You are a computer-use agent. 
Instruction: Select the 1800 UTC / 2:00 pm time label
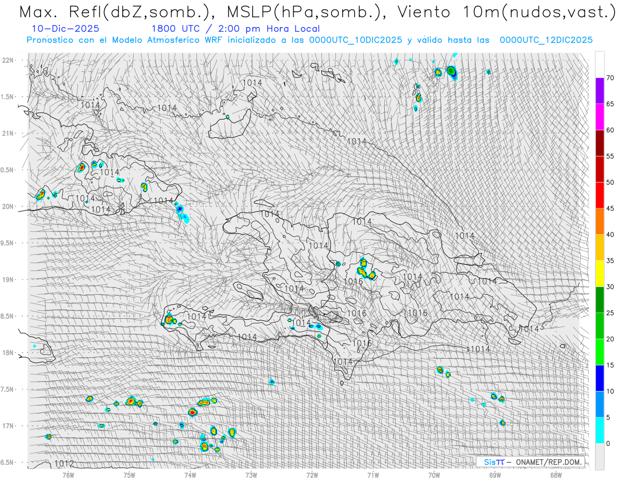(x=235, y=29)
